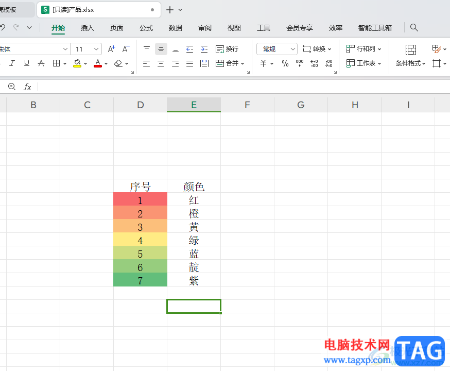Screen dimensions: 450x371
Task: Click the cell with text 颜色
Action: point(194,187)
